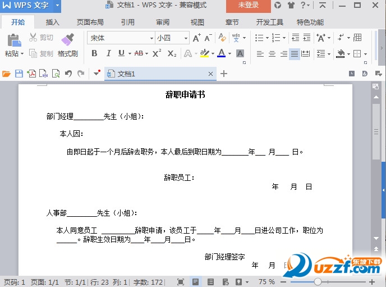The height and width of the screenshot is (287, 386).
Task: Export document to PDF
Action: 31,74
